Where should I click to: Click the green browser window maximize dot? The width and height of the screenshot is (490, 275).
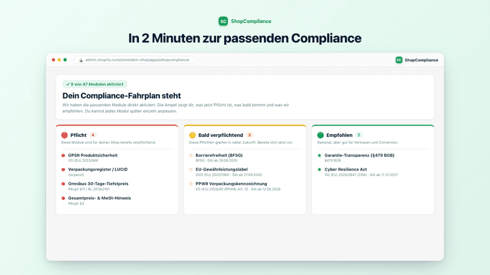pyautogui.click(x=65, y=60)
